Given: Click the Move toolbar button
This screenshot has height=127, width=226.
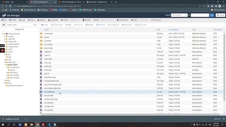Looking at the screenshot, I should tap(31, 20).
